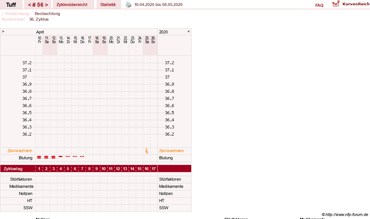Click the Zyklustag header label
This screenshot has width=370, height=219.
[13, 169]
